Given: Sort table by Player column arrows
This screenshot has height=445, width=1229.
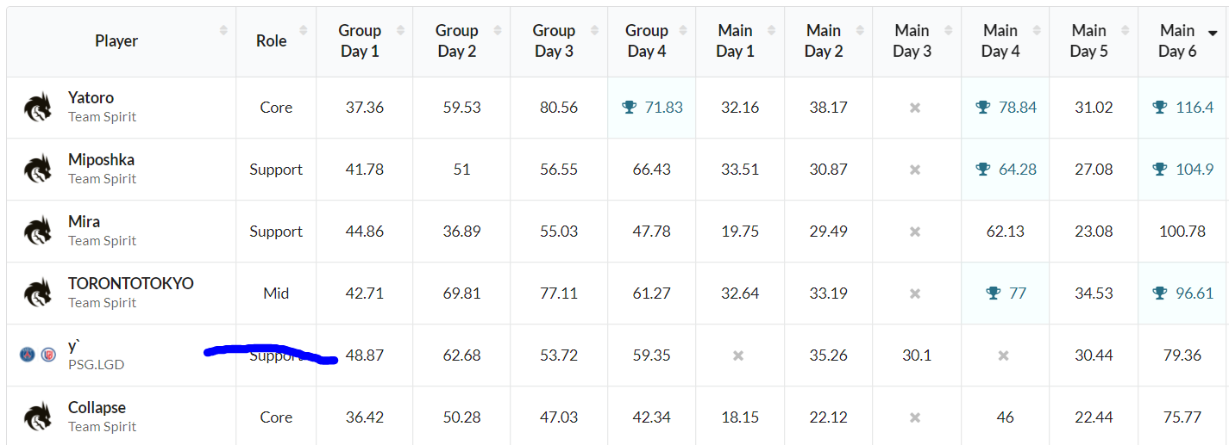Looking at the screenshot, I should [223, 31].
